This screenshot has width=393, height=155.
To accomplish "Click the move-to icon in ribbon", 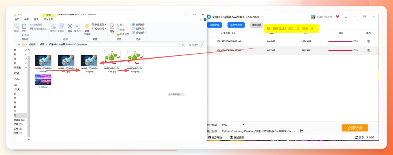I will (x=53, y=26).
